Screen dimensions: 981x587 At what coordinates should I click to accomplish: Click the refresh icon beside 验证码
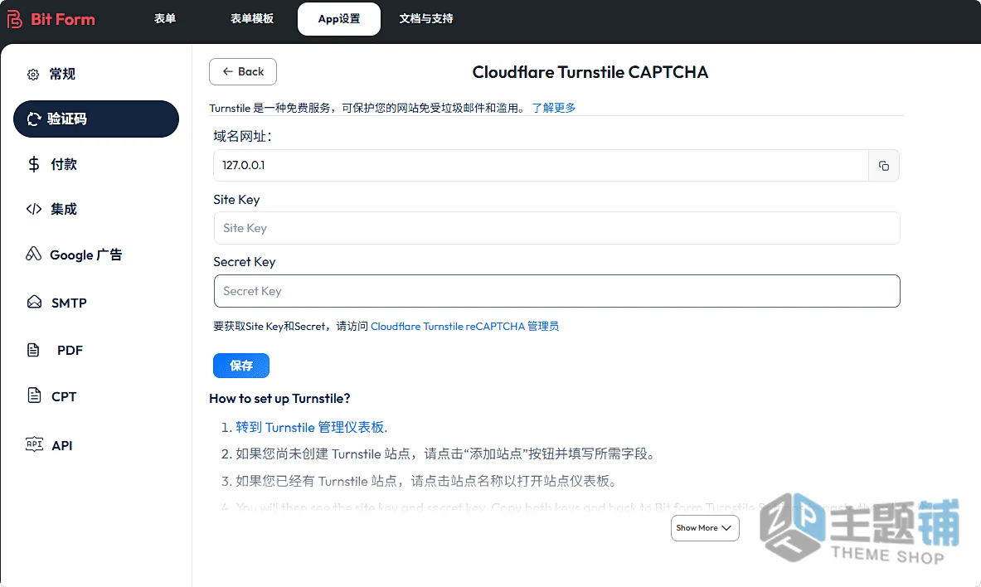(x=34, y=119)
